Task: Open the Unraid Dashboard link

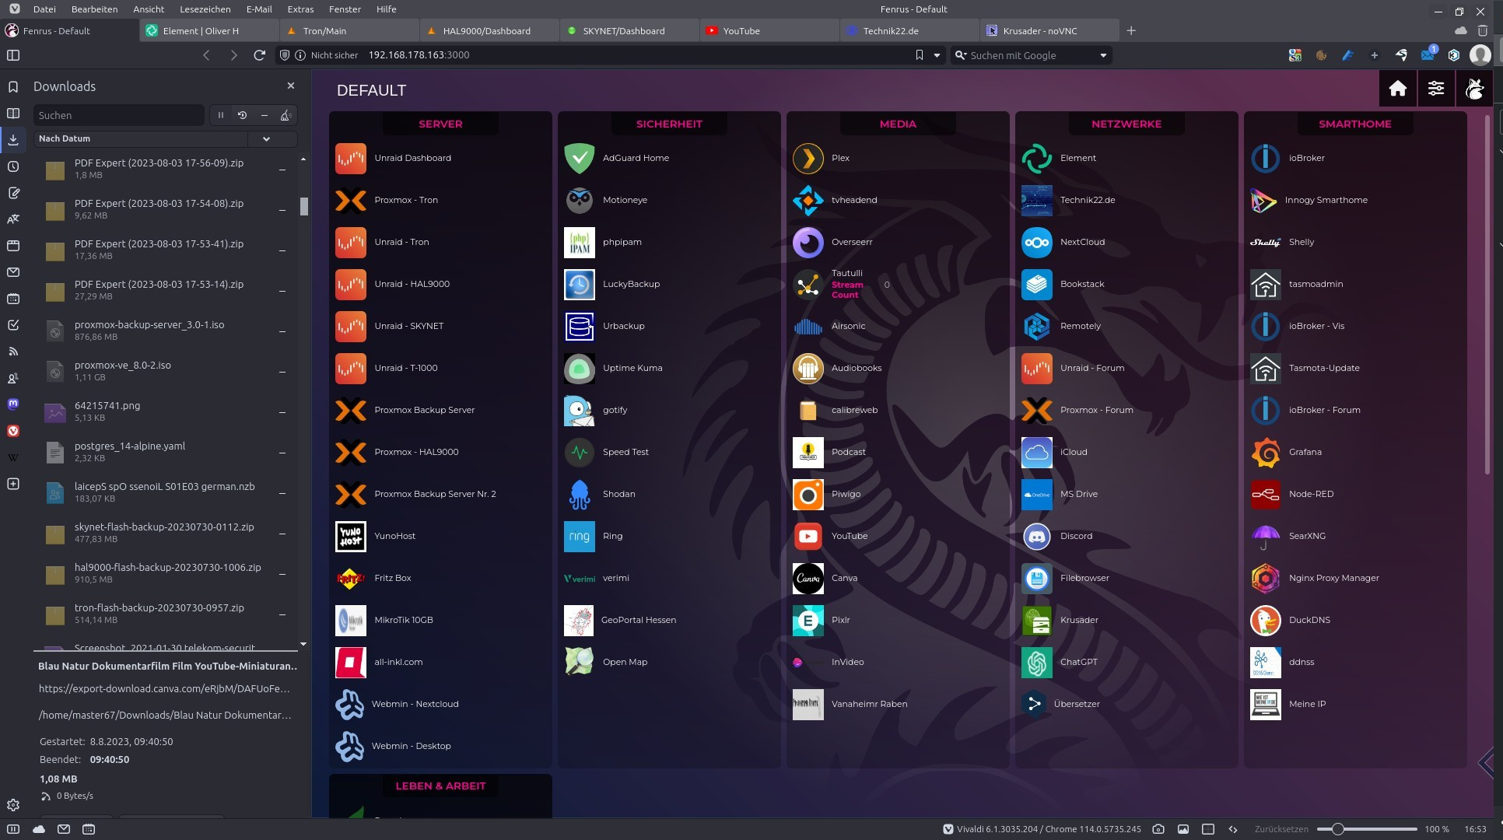Action: click(x=412, y=158)
